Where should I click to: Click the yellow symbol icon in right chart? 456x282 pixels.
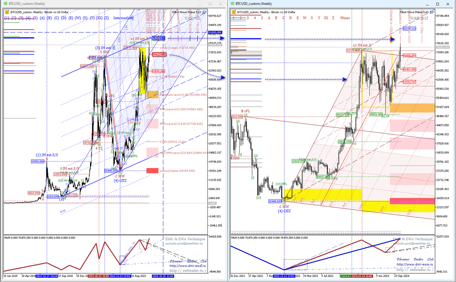(x=233, y=12)
